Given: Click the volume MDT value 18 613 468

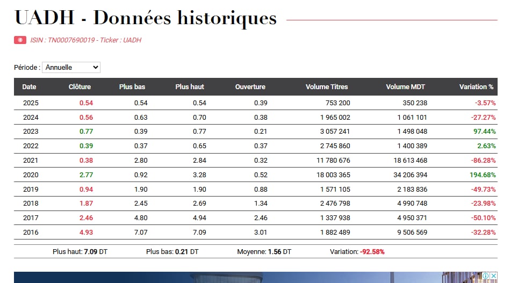Looking at the screenshot, I should coord(411,161).
